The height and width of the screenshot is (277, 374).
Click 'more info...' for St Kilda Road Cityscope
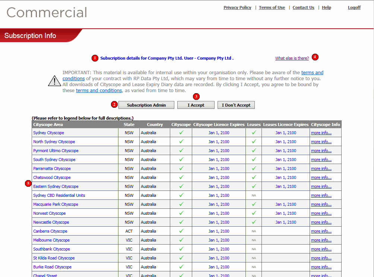[321, 258]
